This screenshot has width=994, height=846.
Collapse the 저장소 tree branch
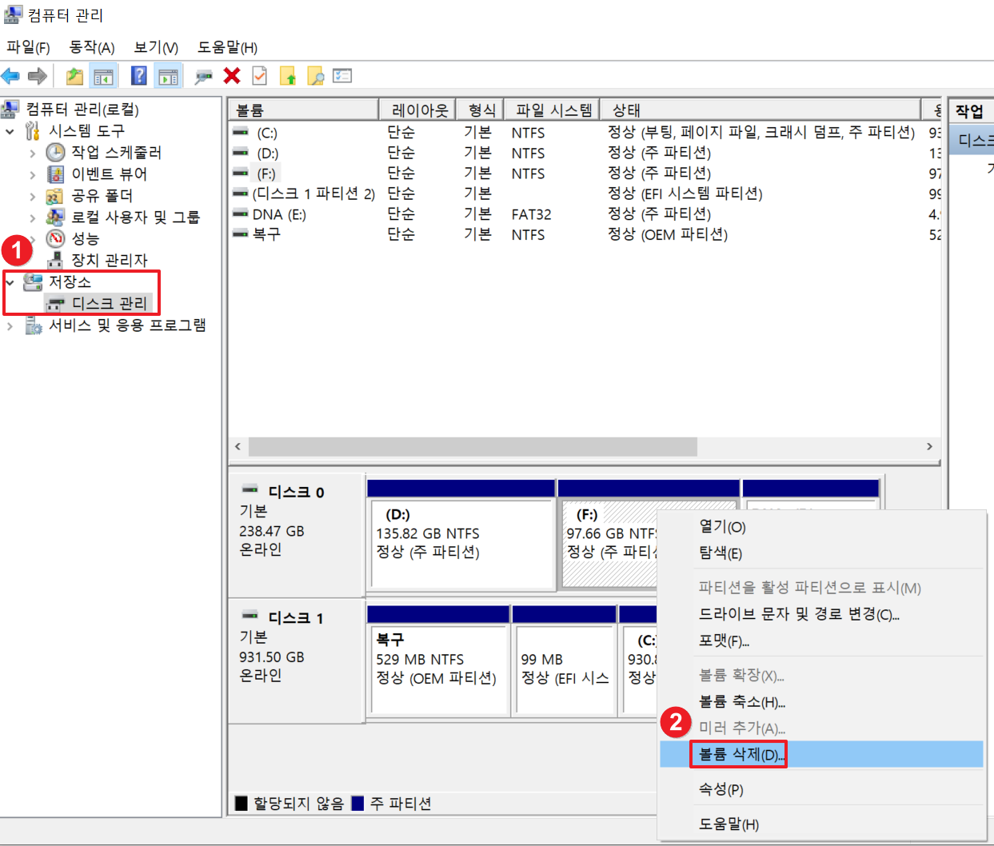(8, 281)
